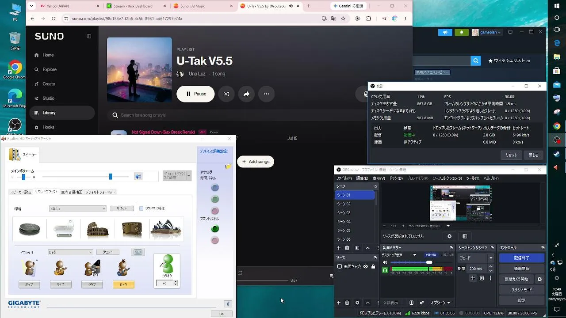Add a new scene in OBS
The width and height of the screenshot is (566, 318).
339,248
